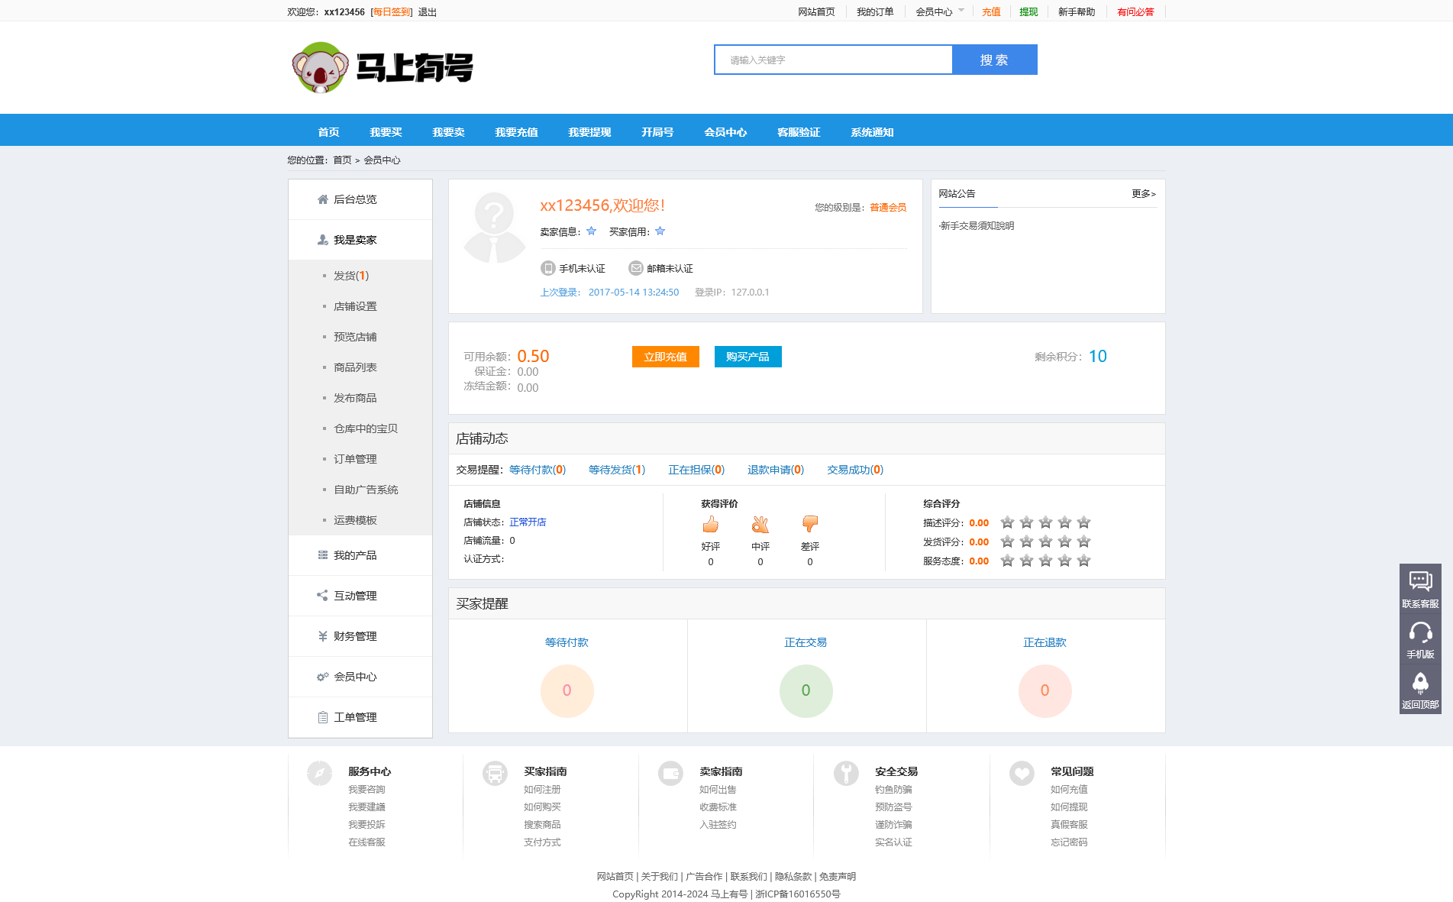This screenshot has width=1453, height=902.
Task: Open 订单管理 in the seller submenu
Action: 355,459
